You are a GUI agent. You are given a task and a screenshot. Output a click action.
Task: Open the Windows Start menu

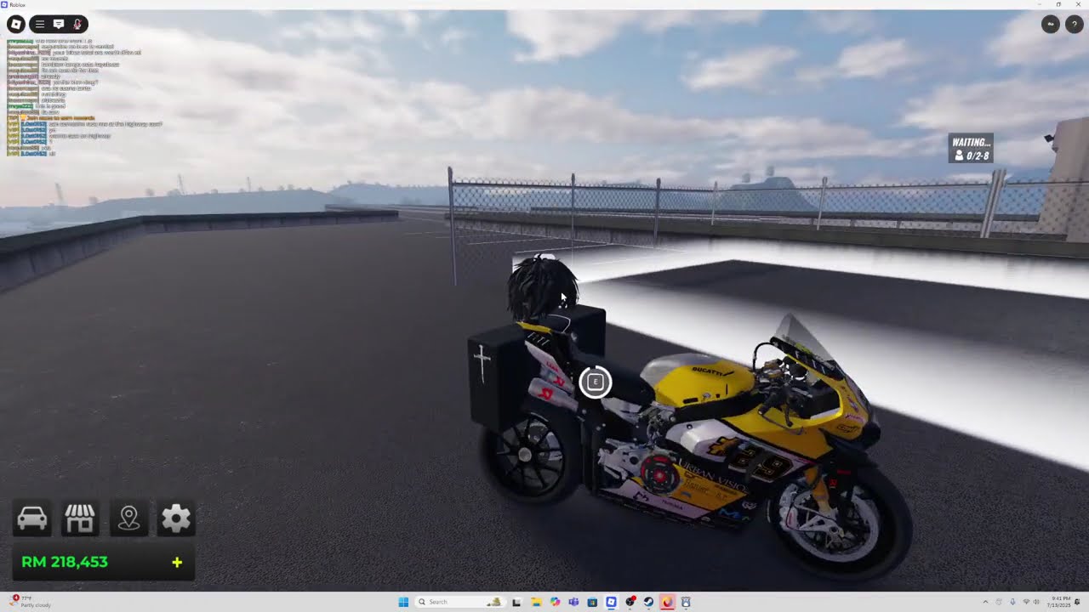point(403,602)
